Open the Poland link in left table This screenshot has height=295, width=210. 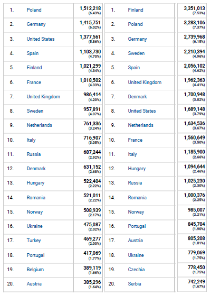click(x=34, y=10)
